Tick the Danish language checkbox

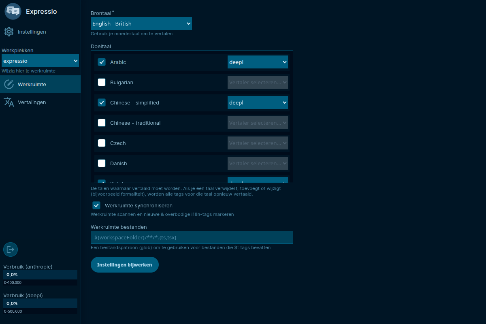tap(102, 163)
